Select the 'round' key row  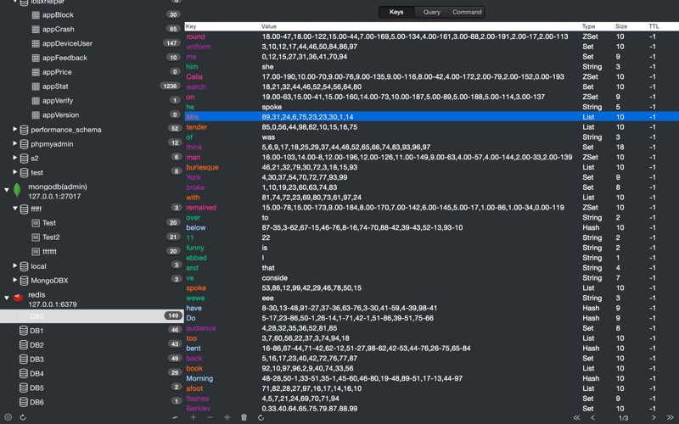[x=432, y=36]
